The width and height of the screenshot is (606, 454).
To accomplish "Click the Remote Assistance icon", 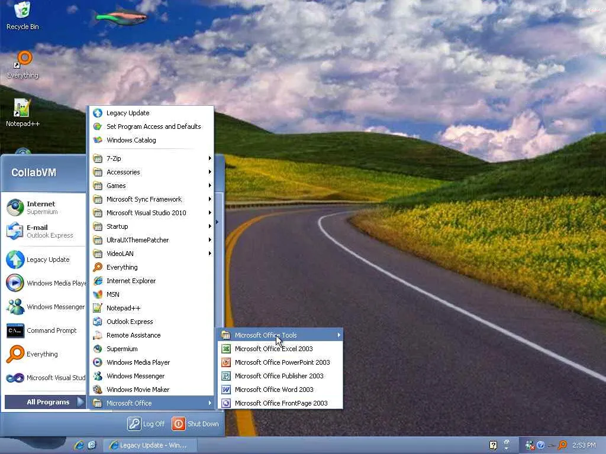I will click(x=98, y=335).
